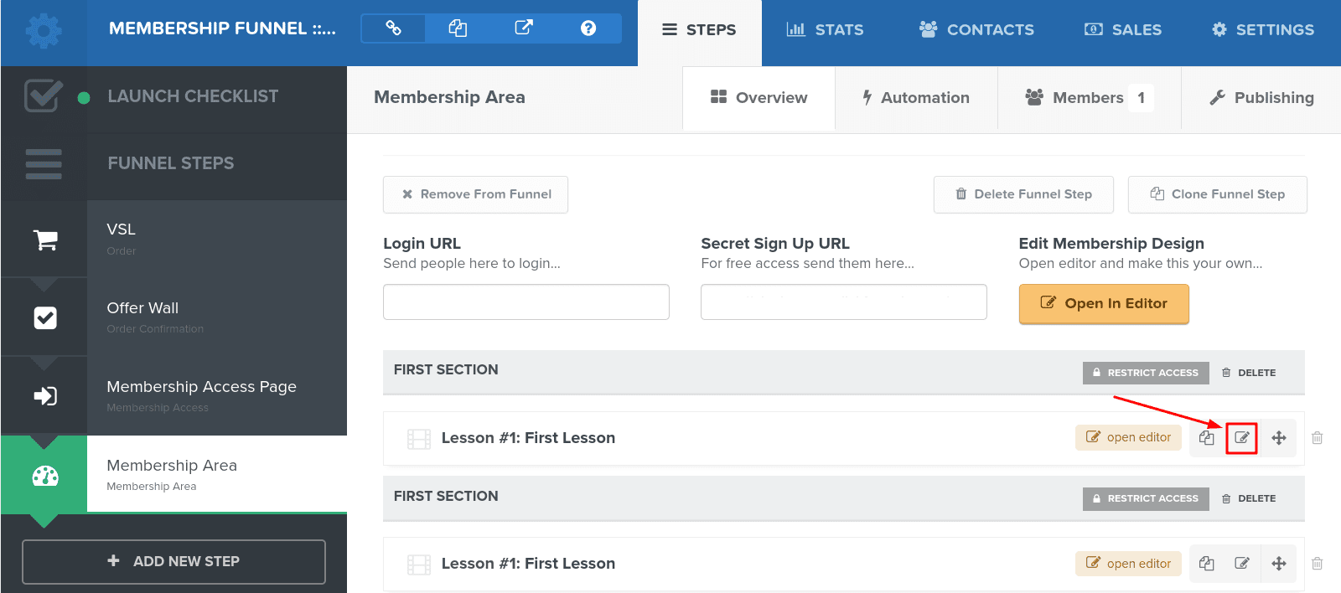Click the help question mark icon

click(x=588, y=28)
